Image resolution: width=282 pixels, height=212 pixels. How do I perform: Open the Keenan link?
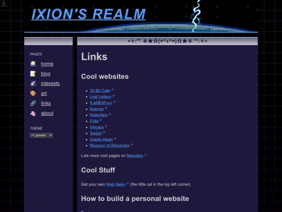pyautogui.click(x=97, y=109)
